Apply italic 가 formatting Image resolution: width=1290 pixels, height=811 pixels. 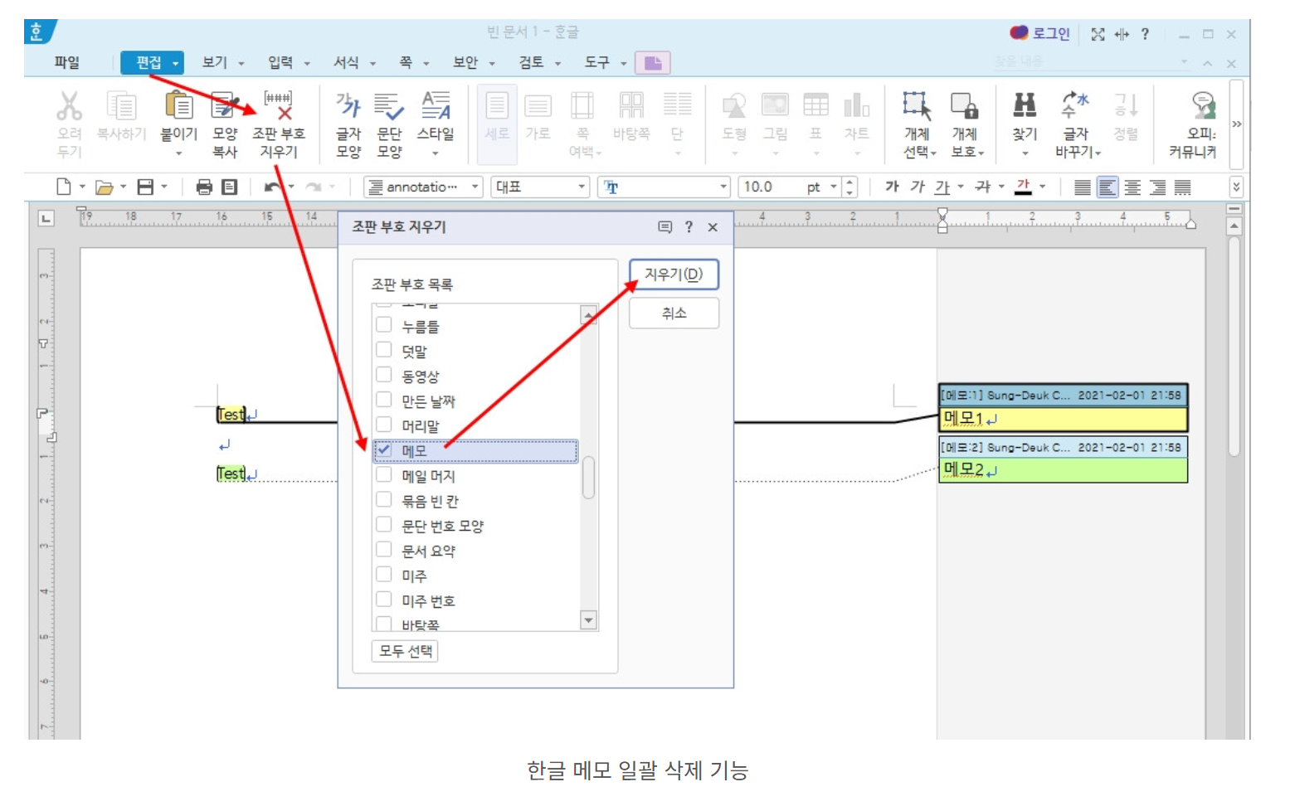[x=917, y=187]
